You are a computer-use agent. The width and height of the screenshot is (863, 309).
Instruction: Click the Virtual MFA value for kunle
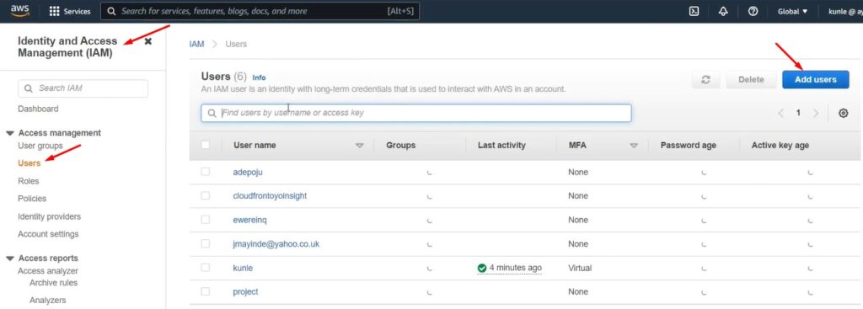[580, 268]
